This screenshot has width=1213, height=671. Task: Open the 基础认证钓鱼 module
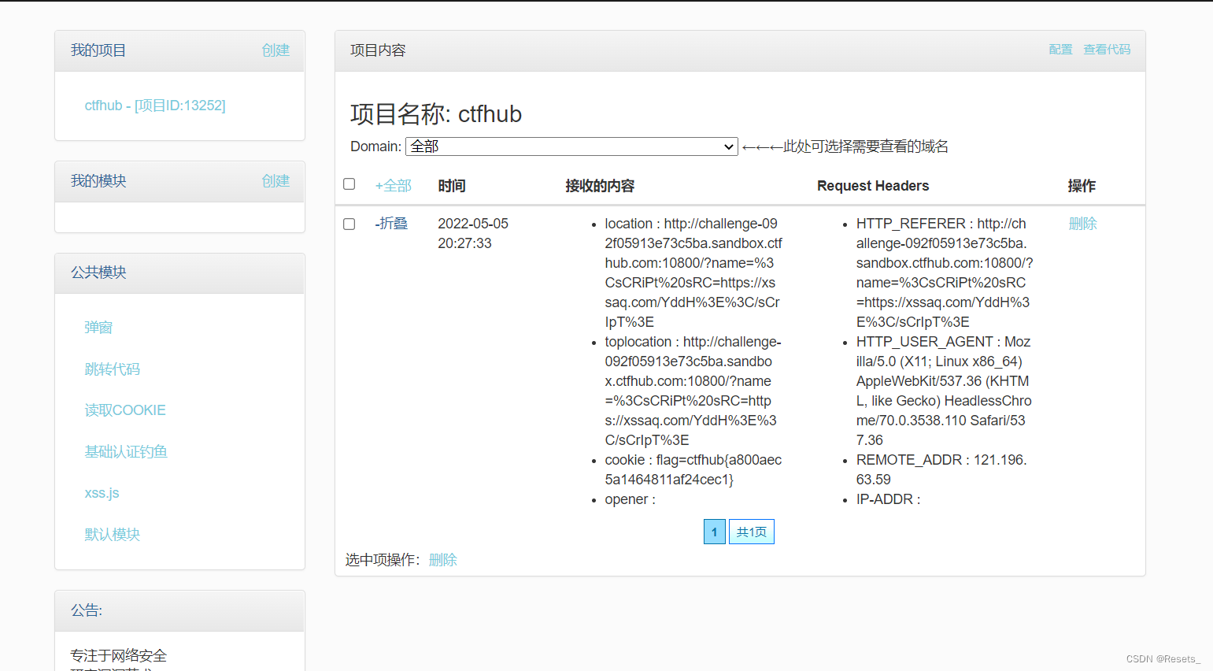[126, 452]
